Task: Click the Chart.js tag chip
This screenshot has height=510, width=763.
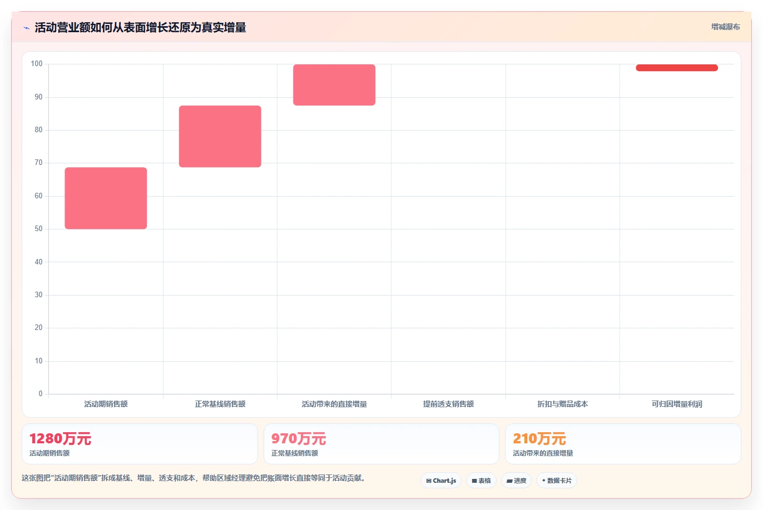Action: coord(441,481)
